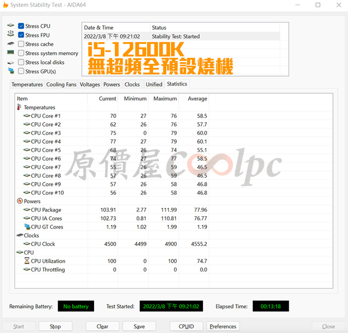Uncheck the Stress FPU checkbox
348x333 pixels.
[21, 35]
